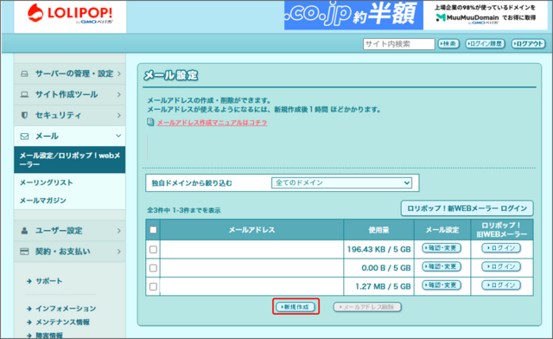
Task: Click 確認・変更 for the 196.43 KB row
Action: (442, 248)
